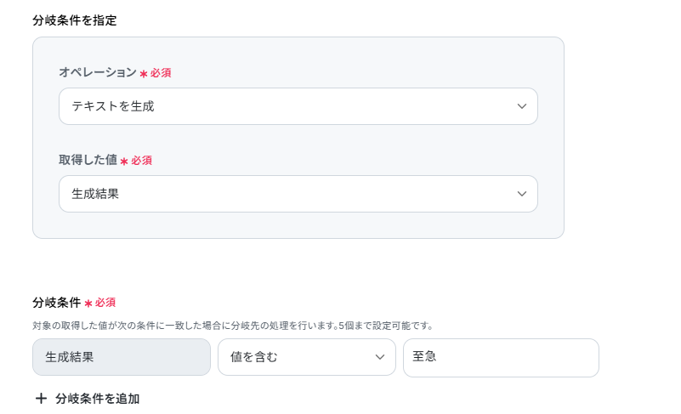Click the 分岐条件を指定 section heading
This screenshot has height=414, width=681.
[x=75, y=20]
